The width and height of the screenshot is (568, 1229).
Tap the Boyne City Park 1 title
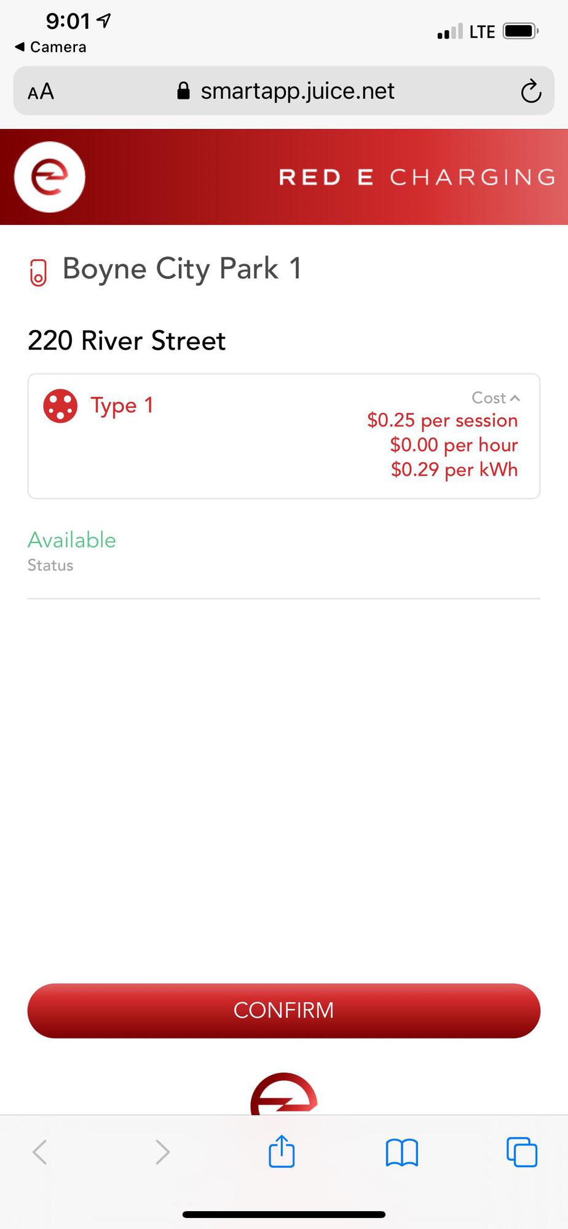click(182, 269)
